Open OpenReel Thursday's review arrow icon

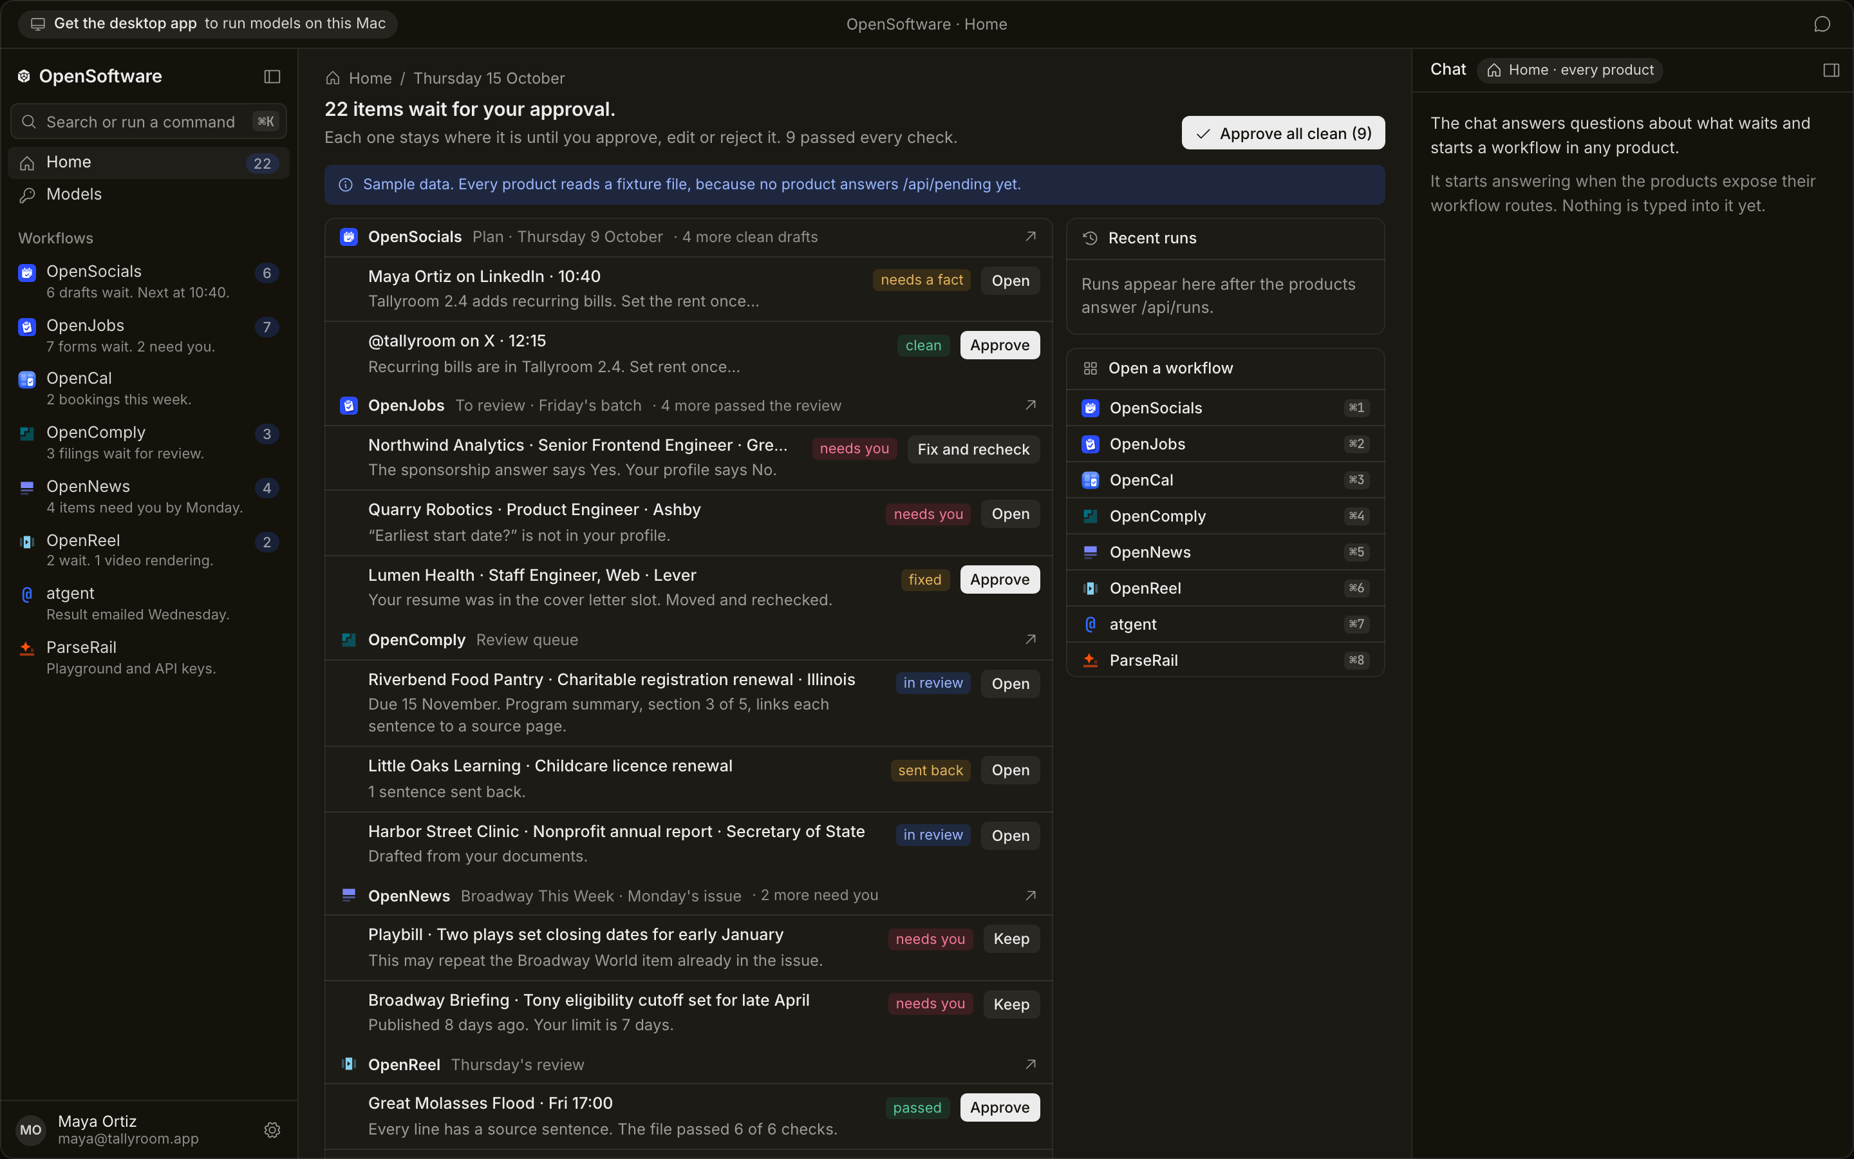point(1031,1064)
